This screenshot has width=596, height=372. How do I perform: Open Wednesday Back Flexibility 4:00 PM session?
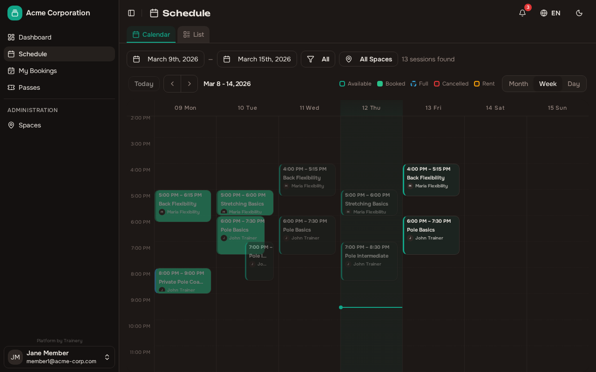point(307,180)
